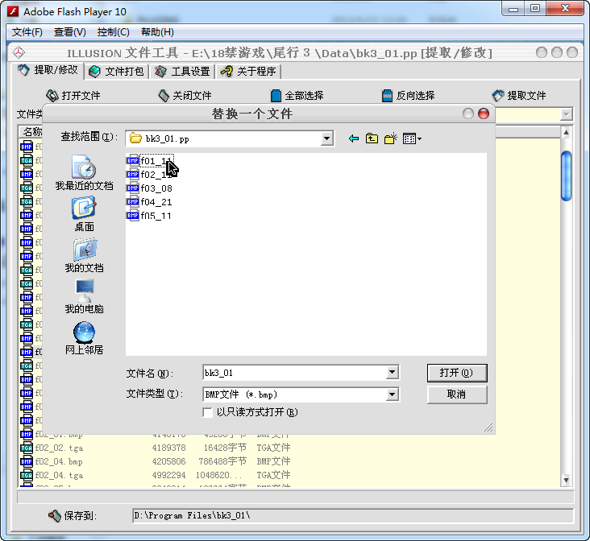The width and height of the screenshot is (590, 541).
Task: Switch to Extract/Modify (提取/修改) tab
Action: pos(48,70)
